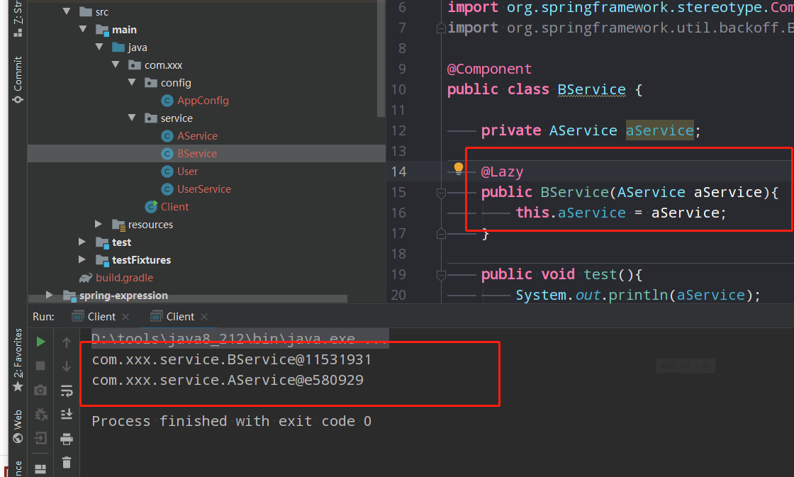Clear console with the trash icon
Image resolution: width=794 pixels, height=477 pixels.
(67, 462)
